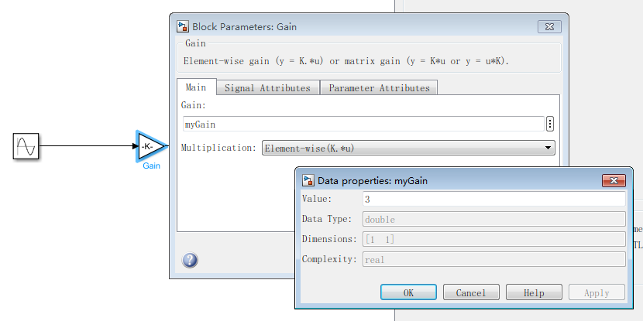Open the Parameter Attributes tab
Image resolution: width=643 pixels, height=321 pixels.
[x=379, y=87]
